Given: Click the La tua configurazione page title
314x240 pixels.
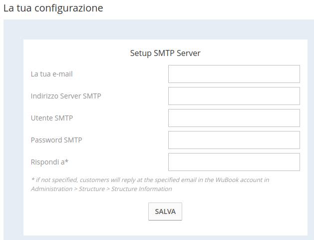Looking at the screenshot, I should pos(53,8).
